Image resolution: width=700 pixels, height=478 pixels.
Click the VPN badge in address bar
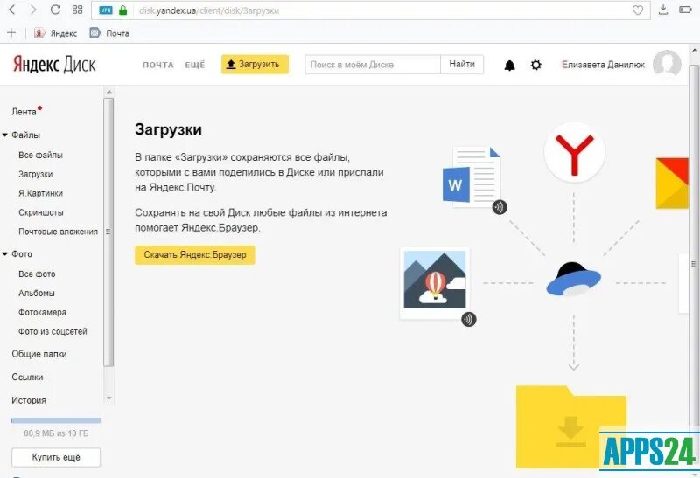coord(106,10)
